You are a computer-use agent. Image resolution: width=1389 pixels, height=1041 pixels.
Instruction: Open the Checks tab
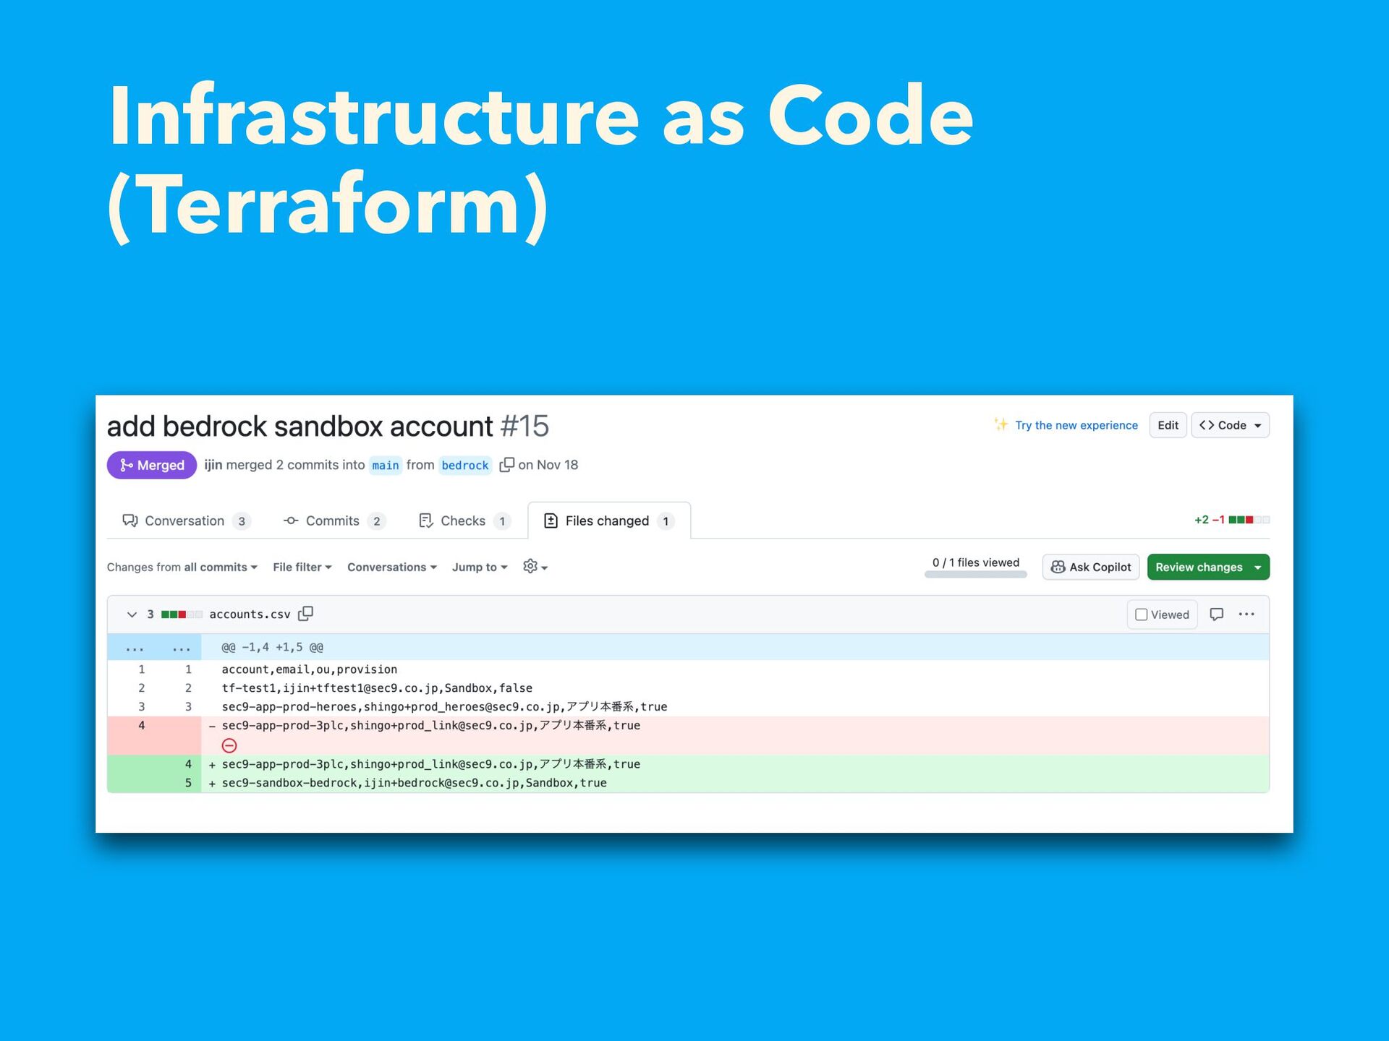(464, 520)
